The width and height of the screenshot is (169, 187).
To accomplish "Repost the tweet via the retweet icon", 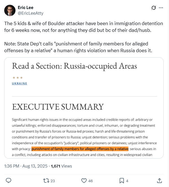I will 46,181.
